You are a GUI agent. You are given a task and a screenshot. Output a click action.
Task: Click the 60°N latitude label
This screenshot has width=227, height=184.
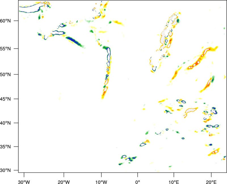[x=5, y=21]
